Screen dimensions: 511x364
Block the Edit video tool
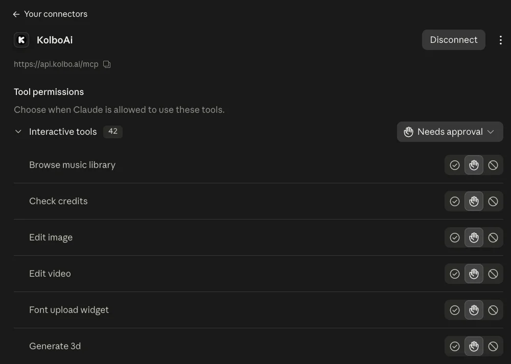click(493, 274)
